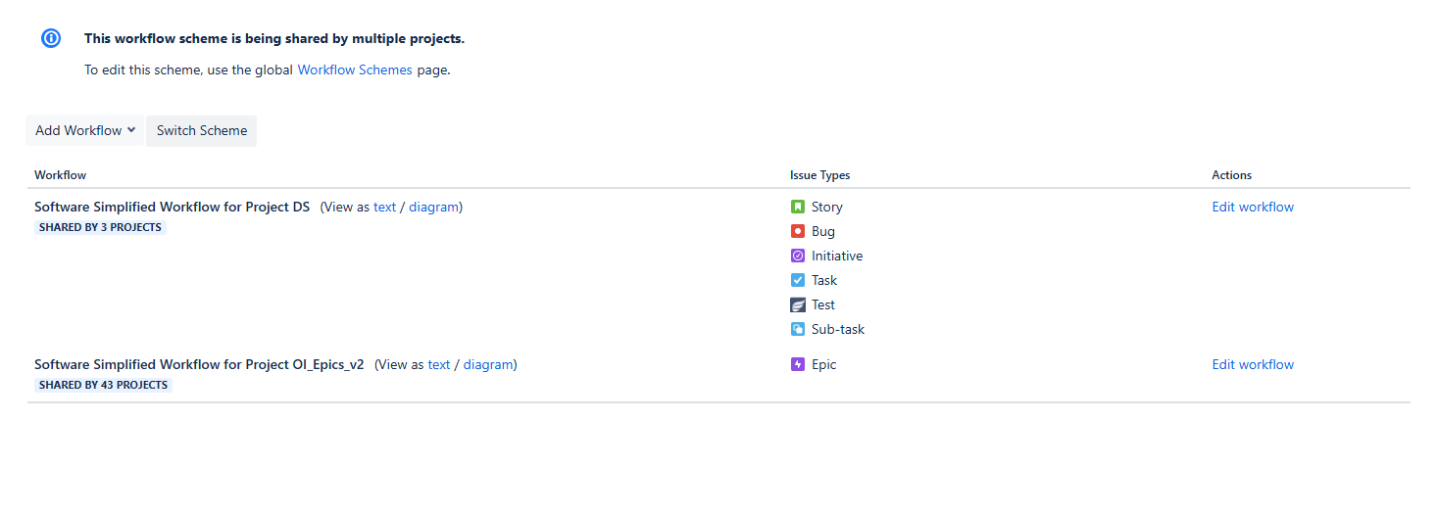Click the blue Task checkmark icon
Screen dimensions: 1437x513
pyautogui.click(x=798, y=280)
